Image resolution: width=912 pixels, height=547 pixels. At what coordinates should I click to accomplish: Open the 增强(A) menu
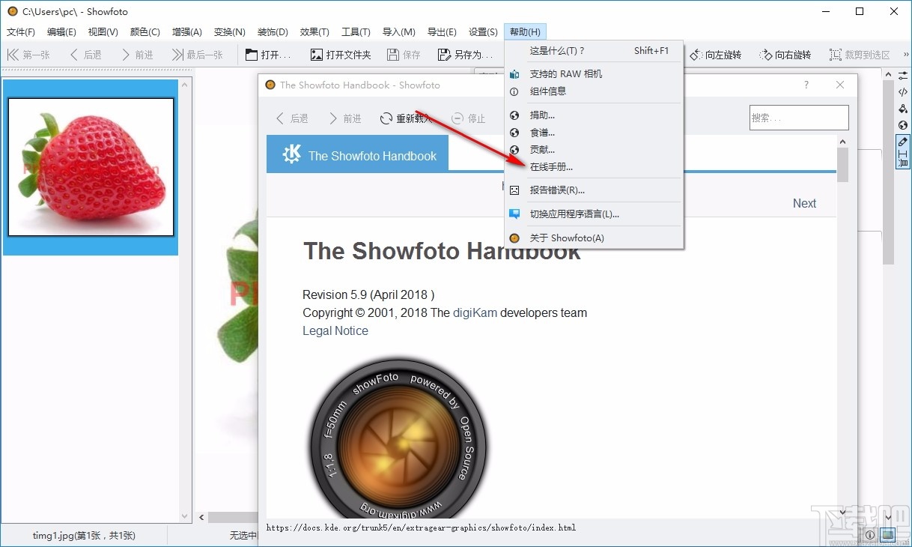point(187,32)
